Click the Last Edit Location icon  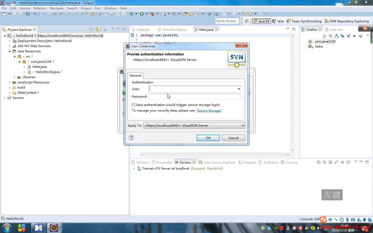(244, 14)
